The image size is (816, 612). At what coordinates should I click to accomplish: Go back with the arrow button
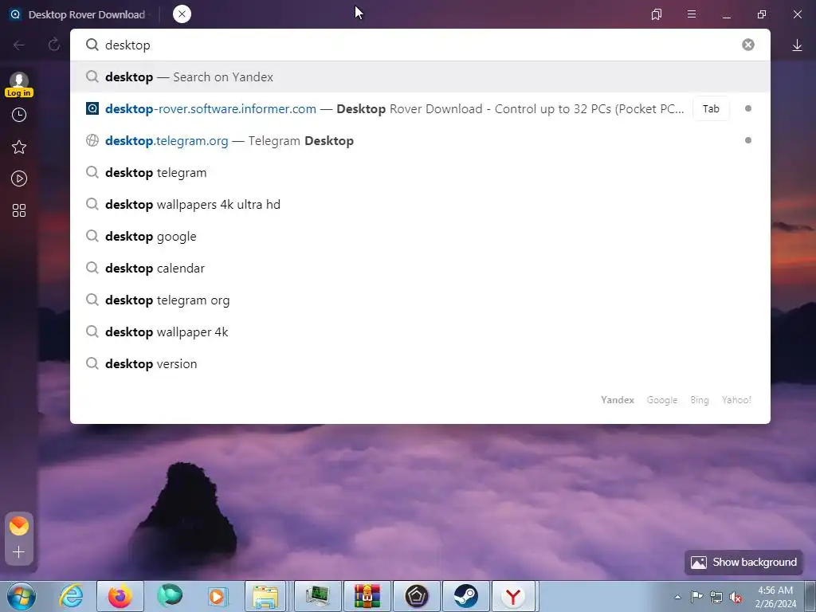point(19,45)
